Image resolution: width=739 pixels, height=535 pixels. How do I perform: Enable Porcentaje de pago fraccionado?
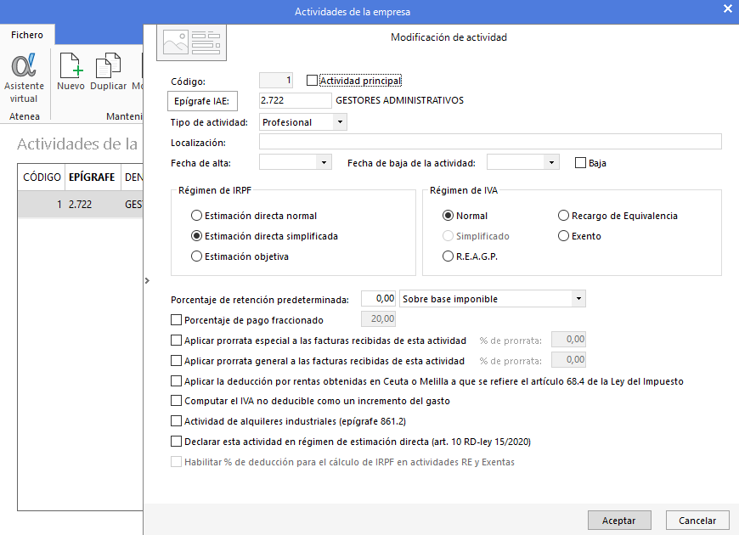point(176,320)
